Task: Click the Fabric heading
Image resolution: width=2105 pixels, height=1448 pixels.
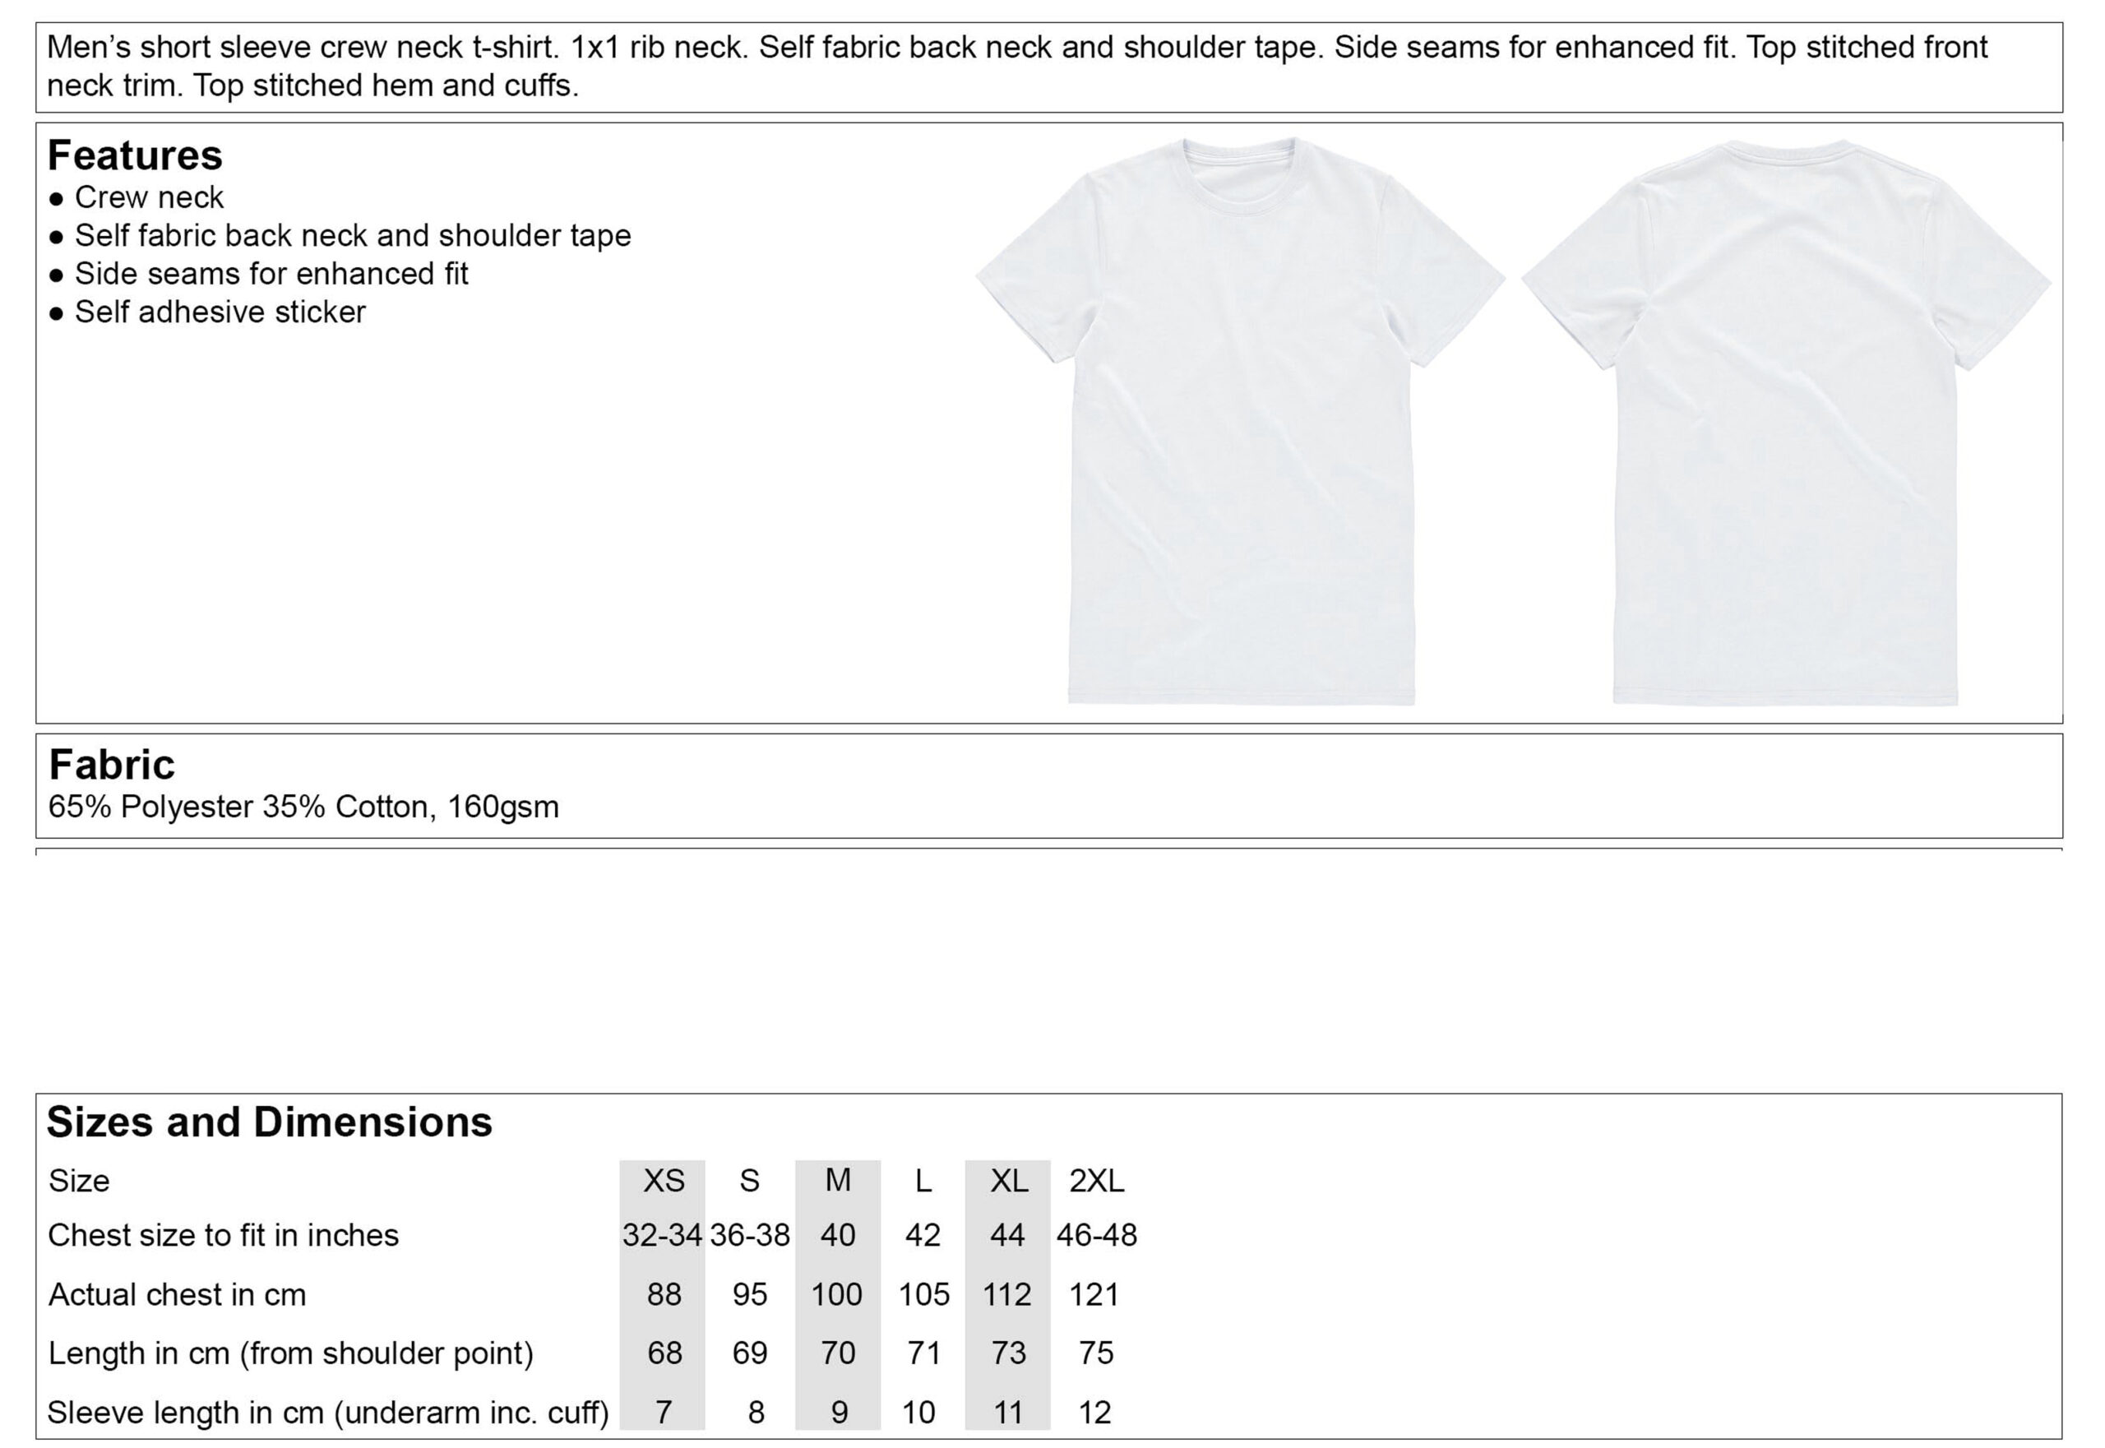Action: 111,765
